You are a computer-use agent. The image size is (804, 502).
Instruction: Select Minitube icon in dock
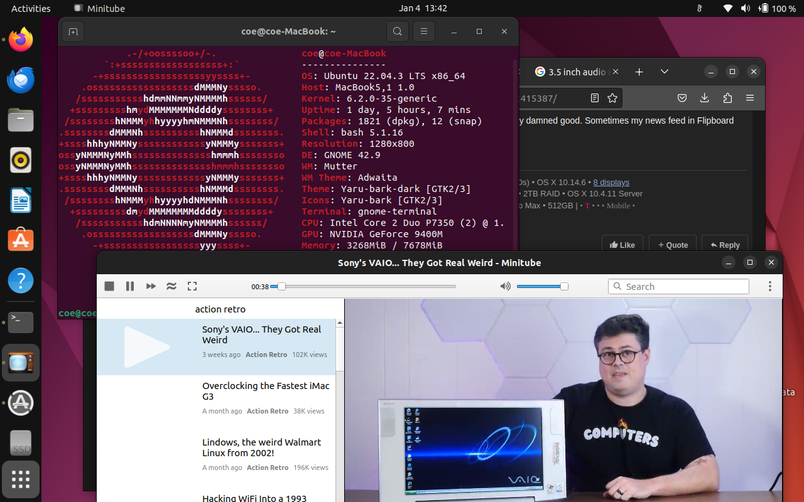tap(21, 363)
